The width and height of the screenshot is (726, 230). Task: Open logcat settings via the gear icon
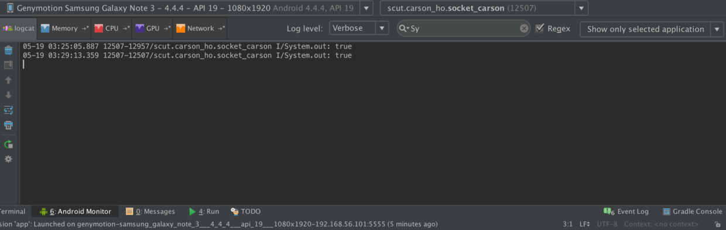pyautogui.click(x=8, y=159)
